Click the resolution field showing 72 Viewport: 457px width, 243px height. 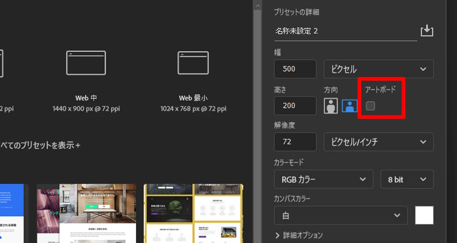click(x=295, y=142)
